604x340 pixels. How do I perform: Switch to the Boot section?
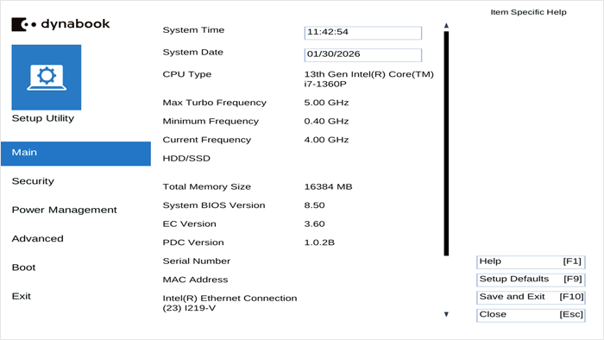tap(23, 268)
